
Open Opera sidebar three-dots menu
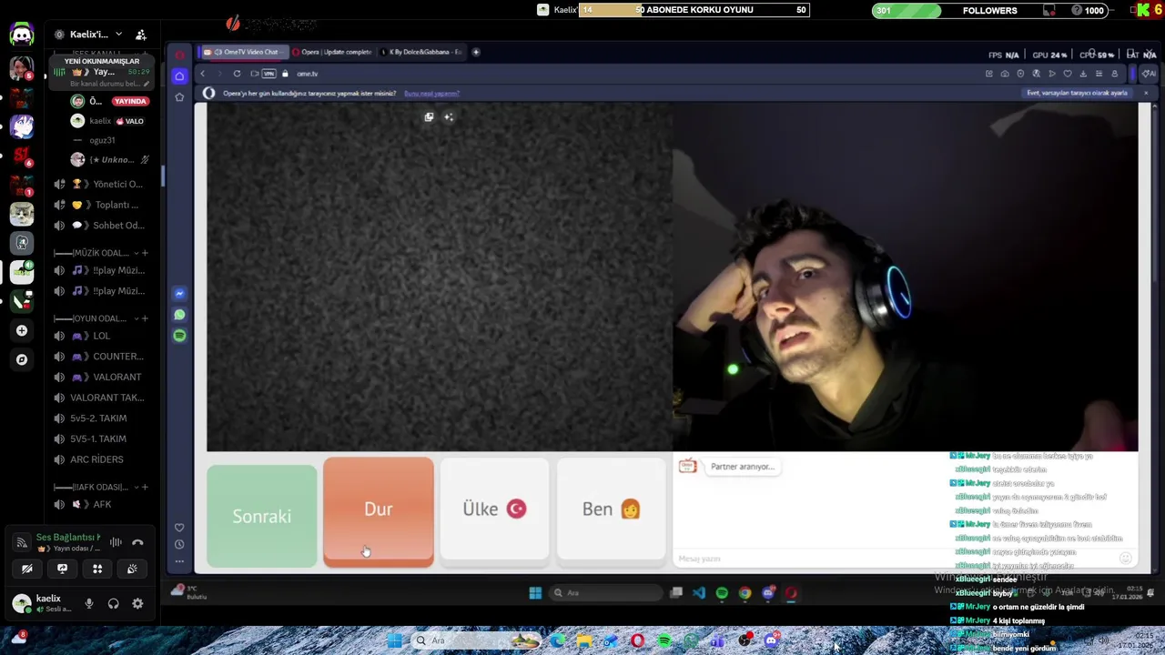(179, 560)
